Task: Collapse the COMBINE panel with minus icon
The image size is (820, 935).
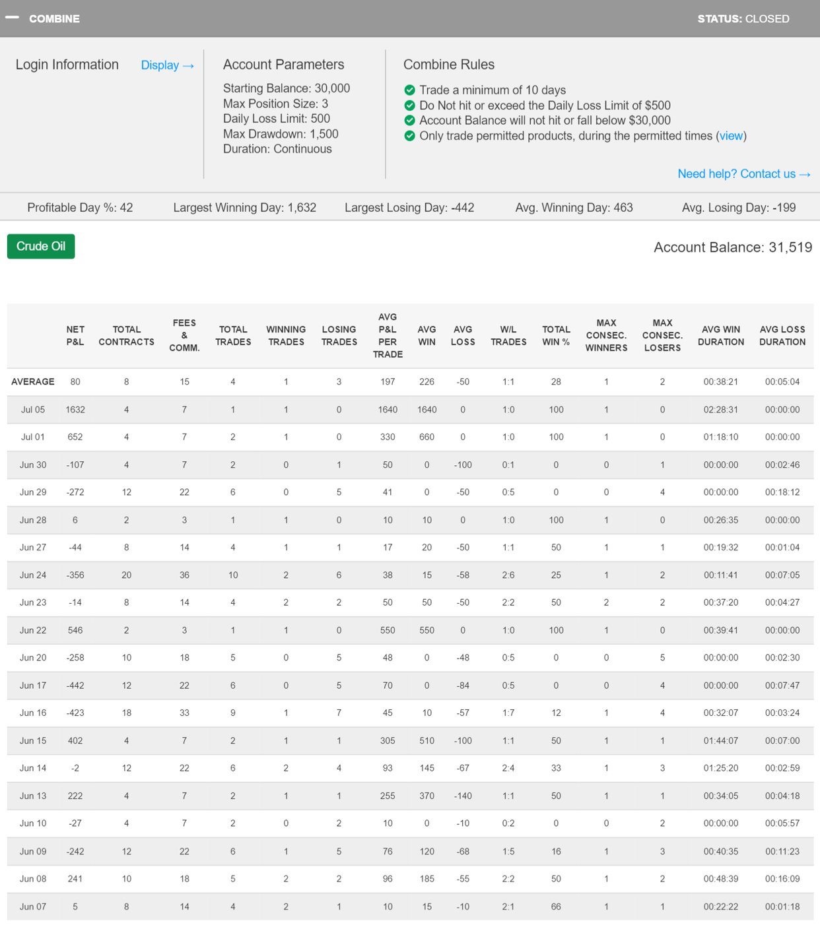Action: coord(12,18)
